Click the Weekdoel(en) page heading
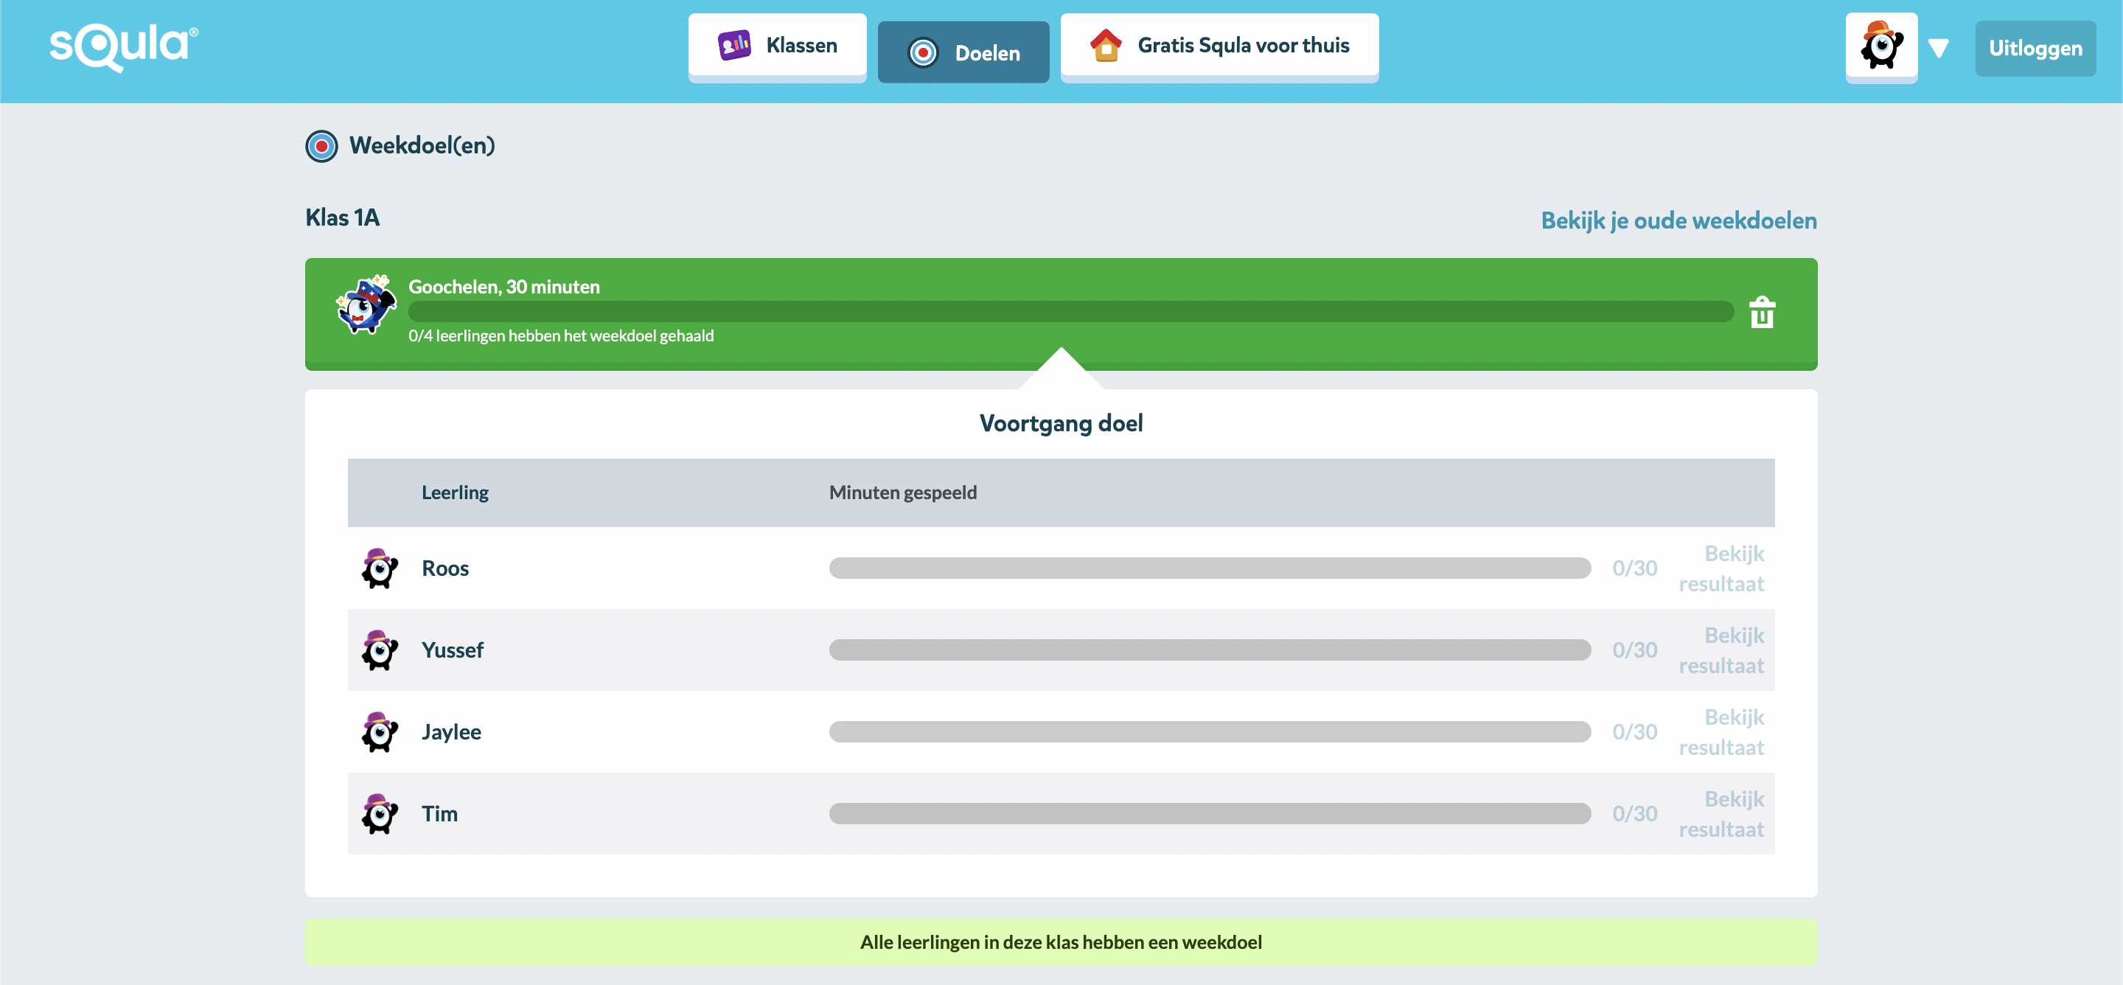The width and height of the screenshot is (2123, 985). tap(422, 146)
